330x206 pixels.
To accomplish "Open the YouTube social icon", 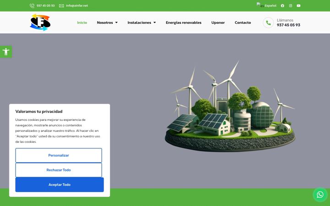I will [298, 5].
